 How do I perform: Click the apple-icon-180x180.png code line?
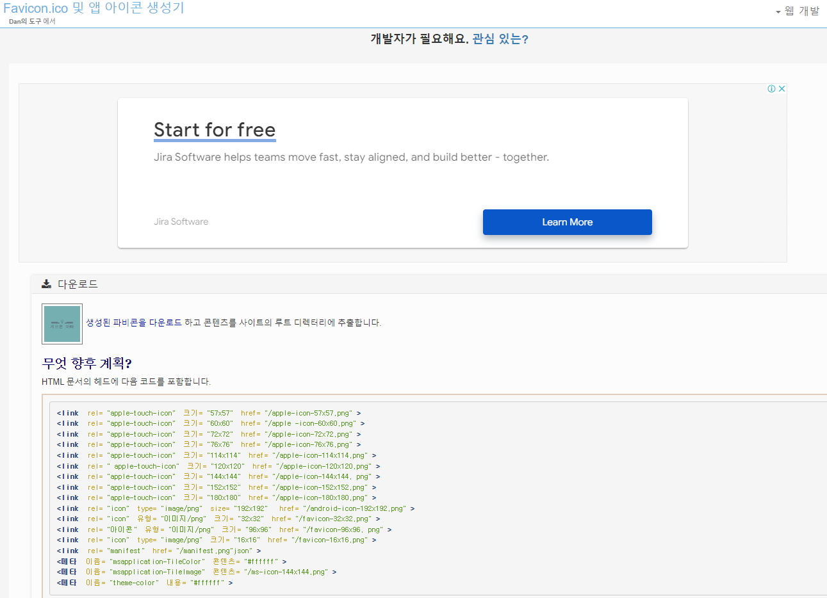tap(217, 497)
